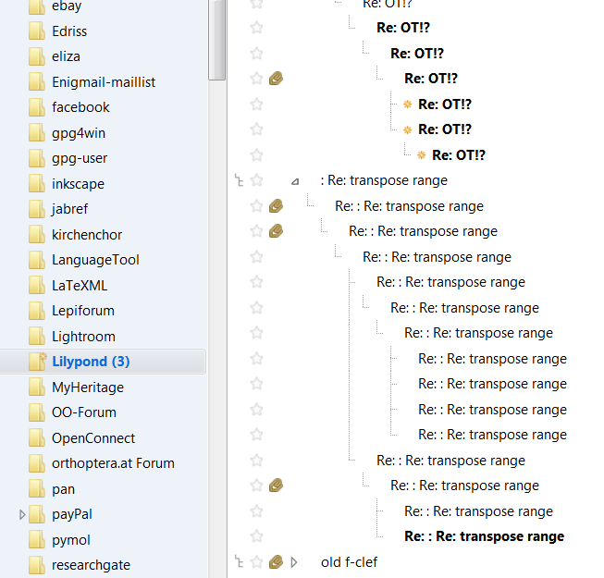The image size is (604, 578).
Task: Open the 'old f-clef' message
Action: (x=349, y=562)
